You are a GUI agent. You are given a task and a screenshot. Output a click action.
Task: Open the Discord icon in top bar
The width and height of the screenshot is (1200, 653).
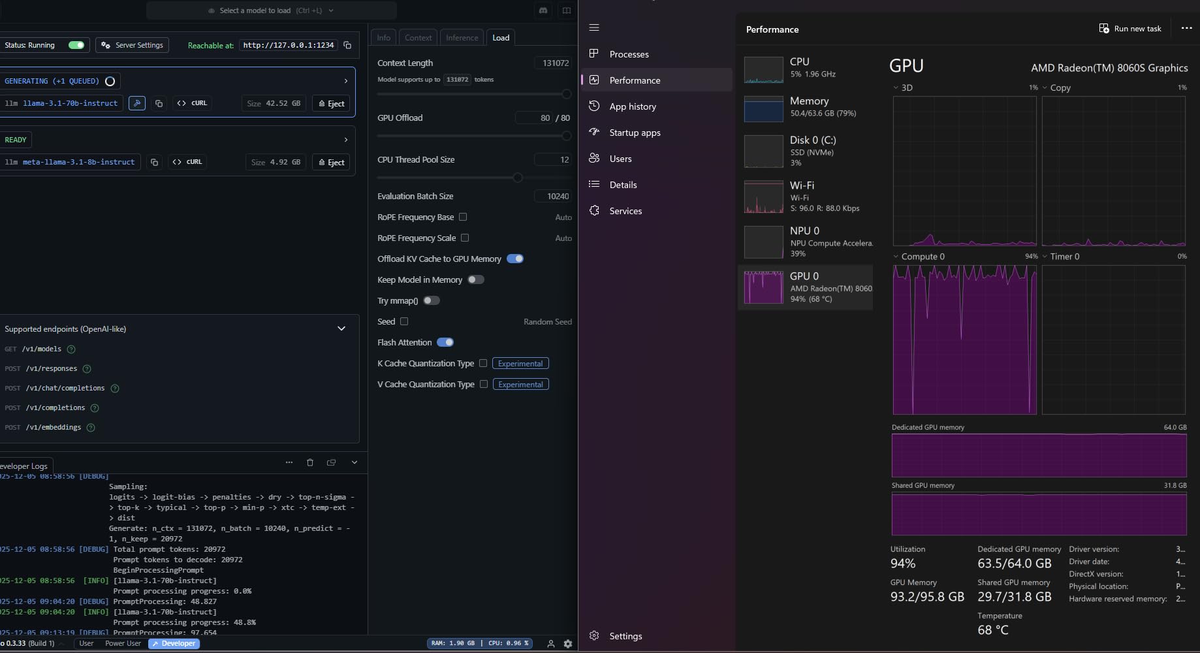[543, 10]
